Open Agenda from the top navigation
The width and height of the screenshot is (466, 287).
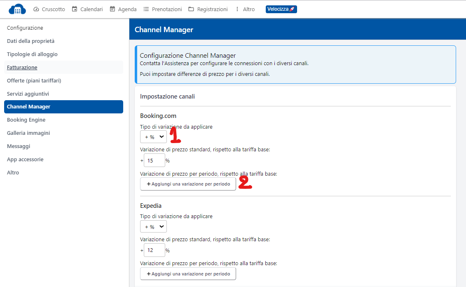click(x=123, y=9)
